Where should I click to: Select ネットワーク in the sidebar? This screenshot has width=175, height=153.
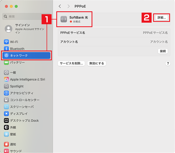[x=26, y=56]
